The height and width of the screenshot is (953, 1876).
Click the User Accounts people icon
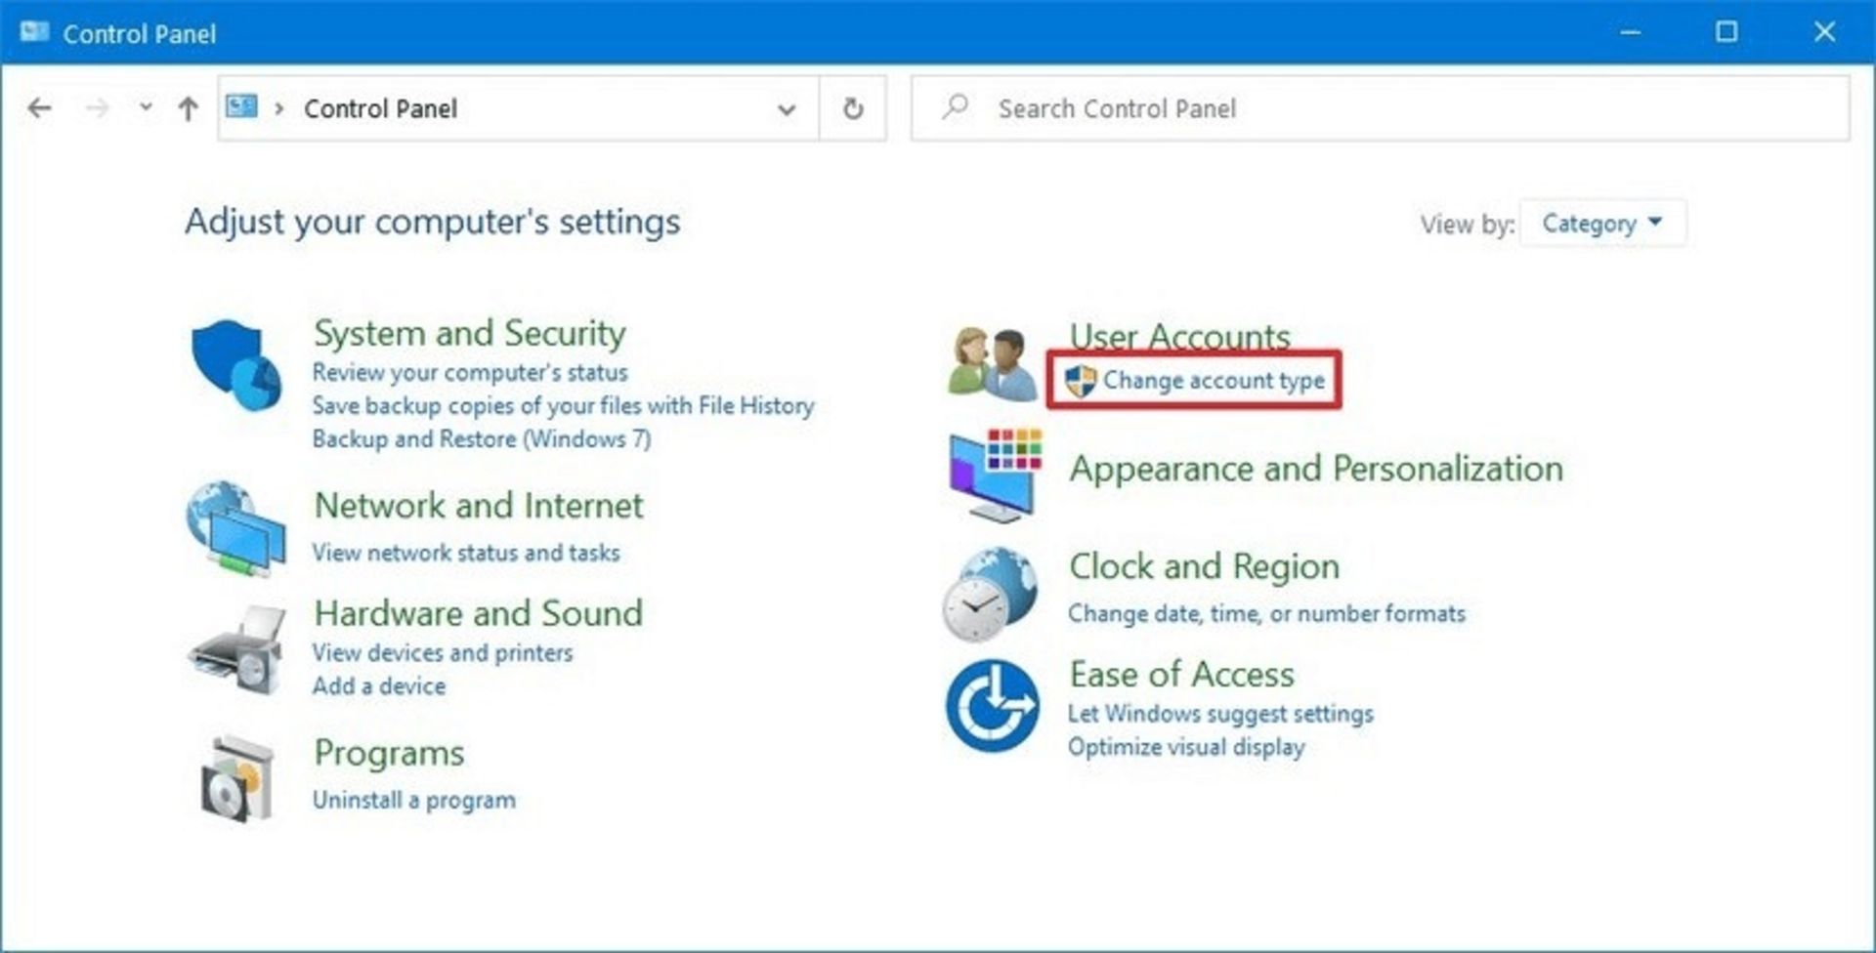pyautogui.click(x=993, y=364)
